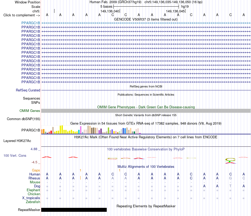Click OMIM Gene Phenotypes green title
Viewport: 251px width, 216px height.
pos(146,107)
